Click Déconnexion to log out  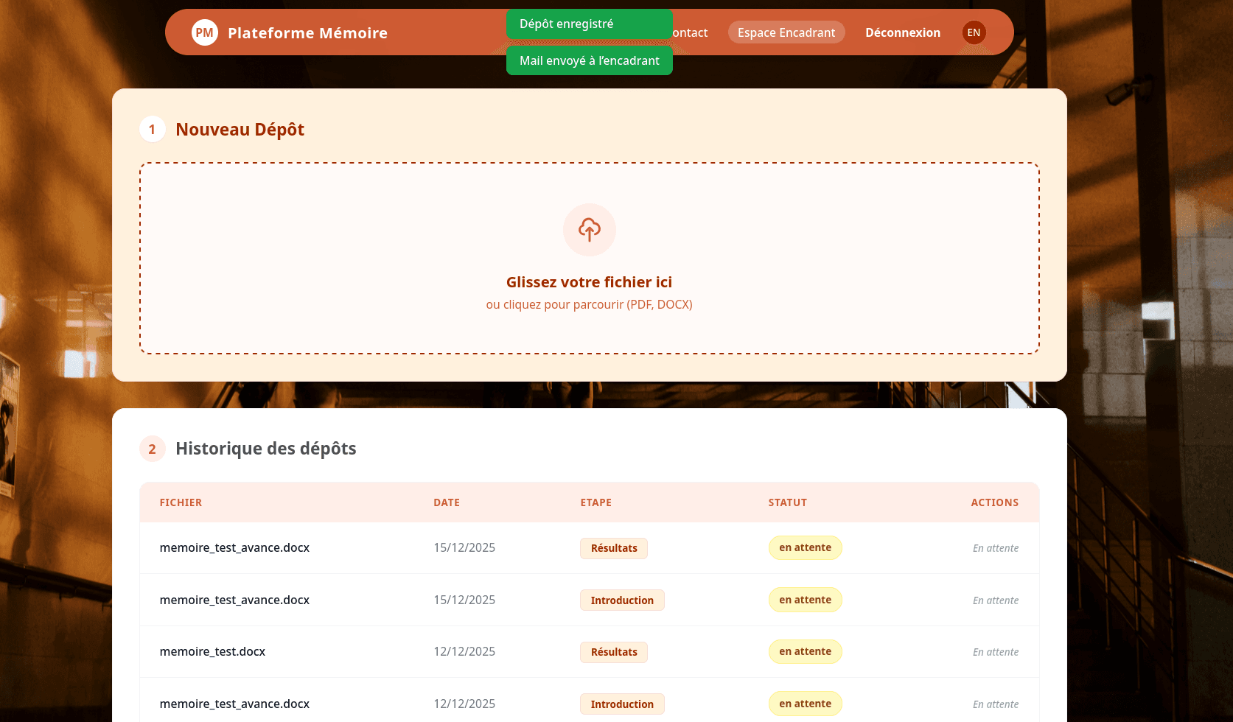(903, 32)
